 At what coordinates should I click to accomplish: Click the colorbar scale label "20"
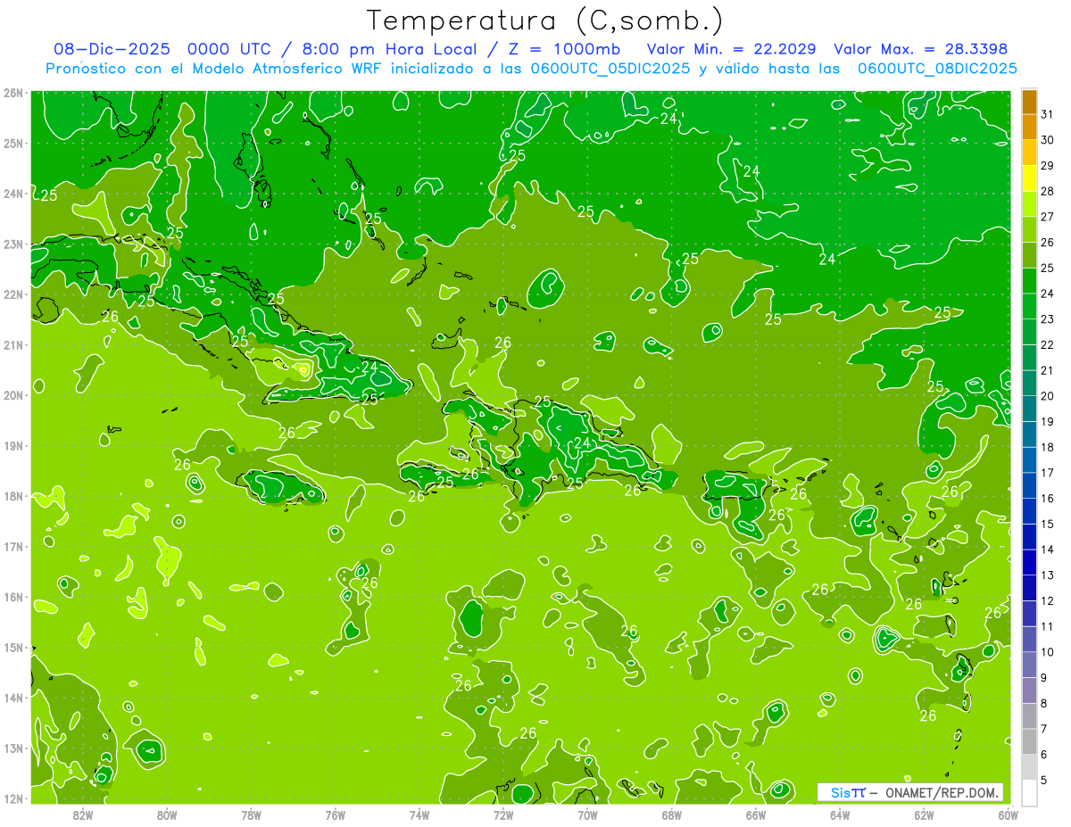[1047, 396]
